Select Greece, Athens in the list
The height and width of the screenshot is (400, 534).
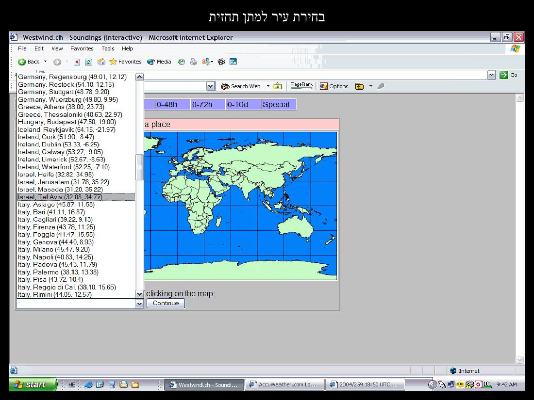[x=76, y=107]
